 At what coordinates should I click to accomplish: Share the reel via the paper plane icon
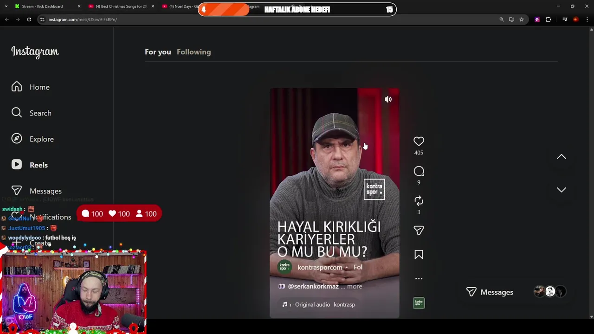click(x=419, y=231)
